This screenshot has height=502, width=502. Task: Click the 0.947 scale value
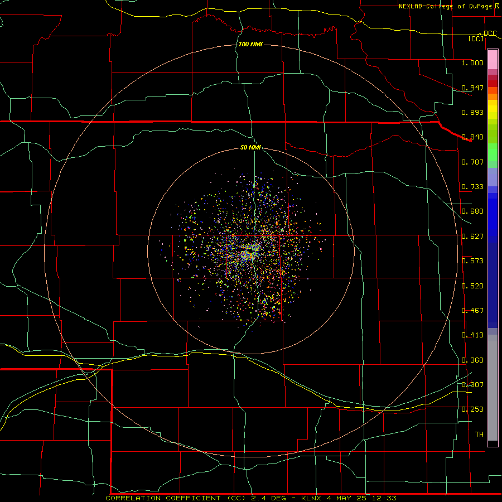[472, 88]
